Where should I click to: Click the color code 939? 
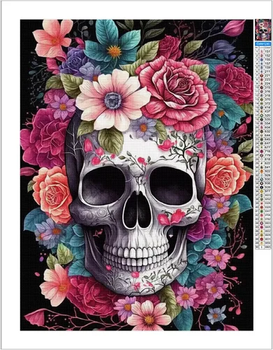[267, 187]
